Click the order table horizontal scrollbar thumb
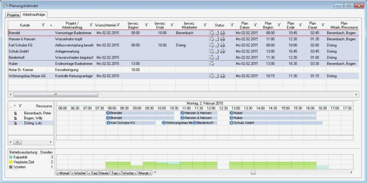The height and width of the screenshot is (183, 367). [56, 94]
